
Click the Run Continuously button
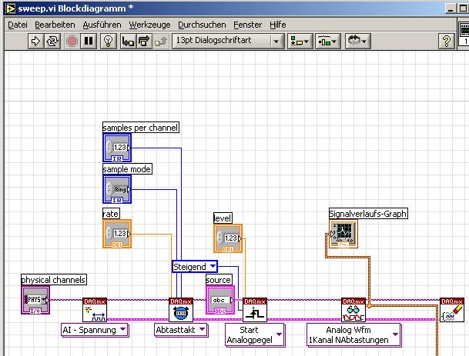(52, 41)
